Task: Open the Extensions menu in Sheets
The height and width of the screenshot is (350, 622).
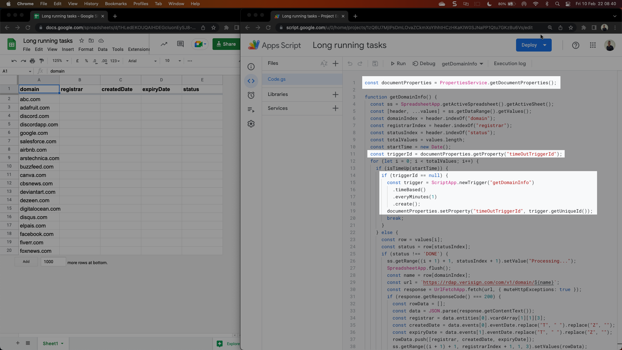Action: click(139, 49)
